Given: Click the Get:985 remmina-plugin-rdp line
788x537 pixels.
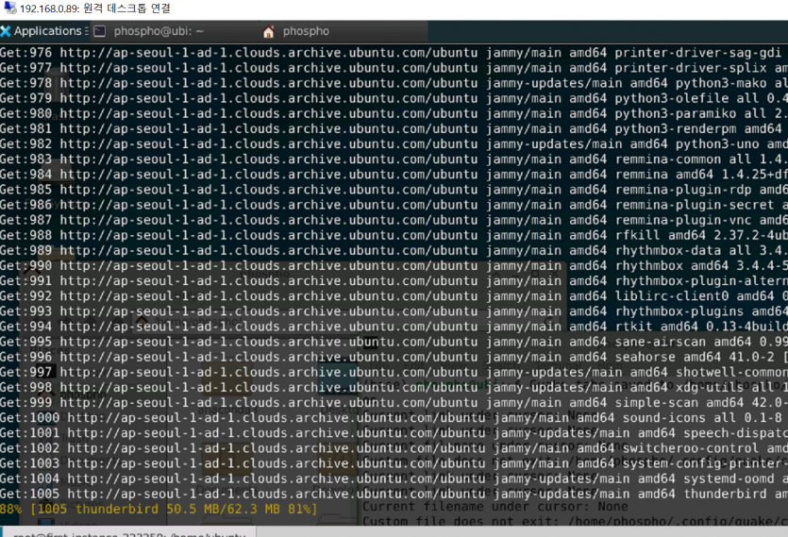Looking at the screenshot, I should [394, 190].
